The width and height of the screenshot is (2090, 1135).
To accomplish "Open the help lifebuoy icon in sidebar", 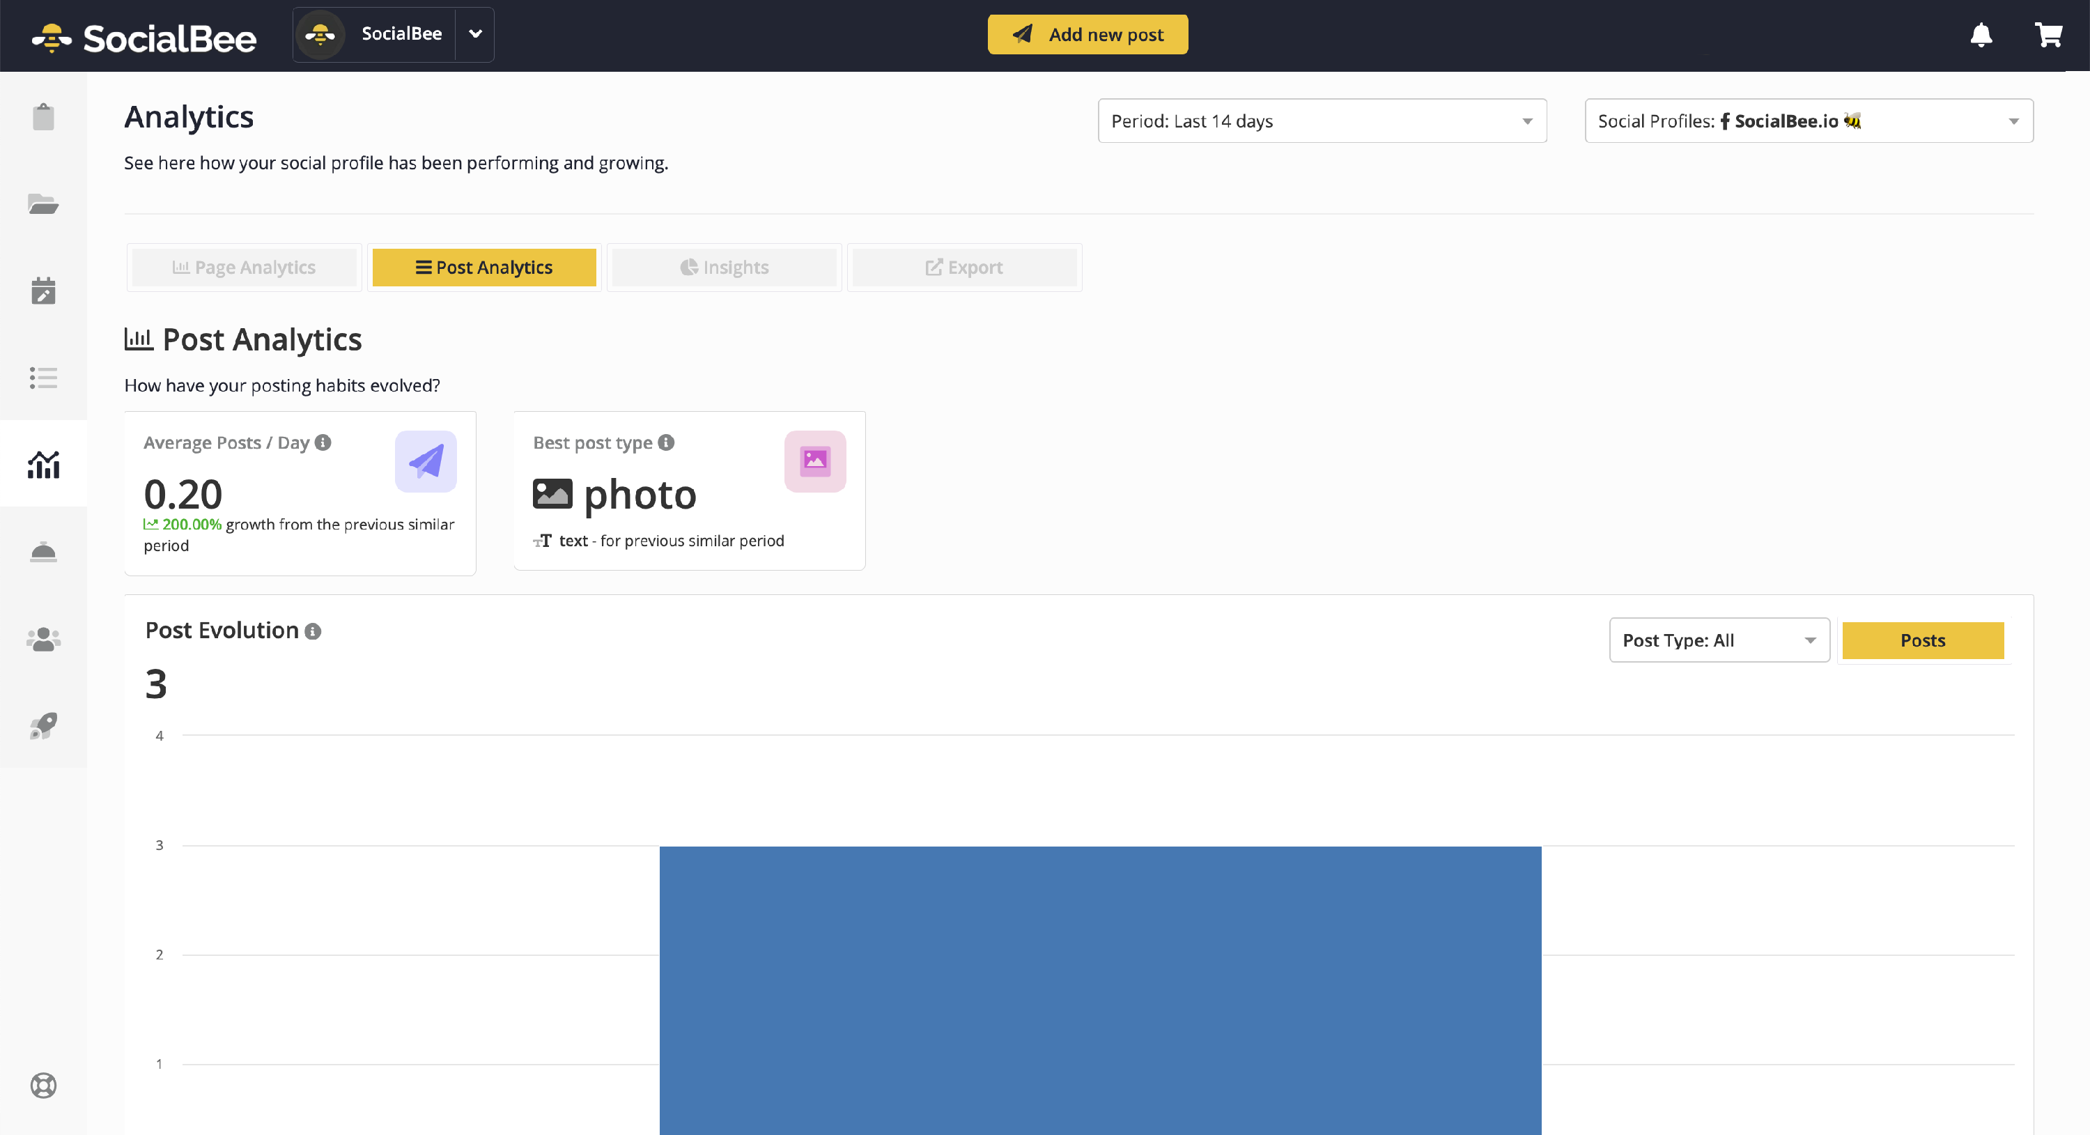I will coord(43,1085).
